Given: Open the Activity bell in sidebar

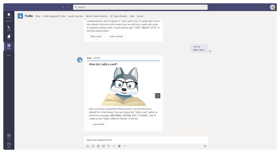Looking at the screenshot, I should click(9, 15).
